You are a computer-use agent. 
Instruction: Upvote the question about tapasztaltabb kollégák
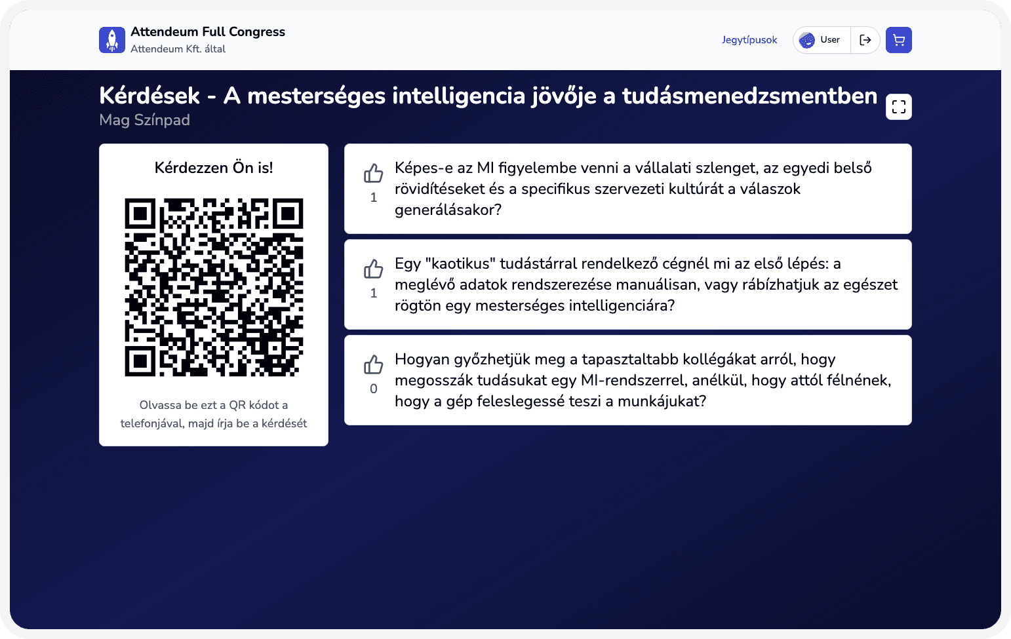coord(374,365)
